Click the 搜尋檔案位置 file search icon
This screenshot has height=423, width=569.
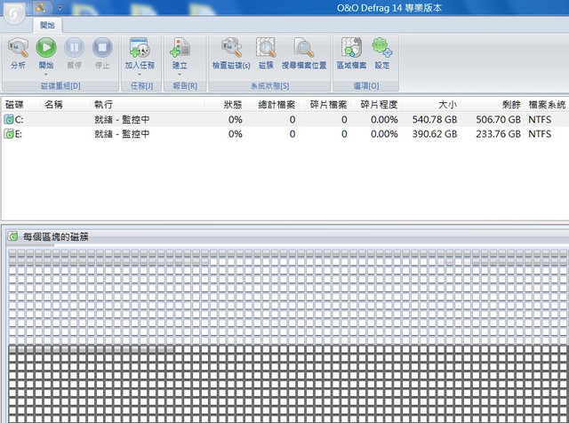[304, 47]
